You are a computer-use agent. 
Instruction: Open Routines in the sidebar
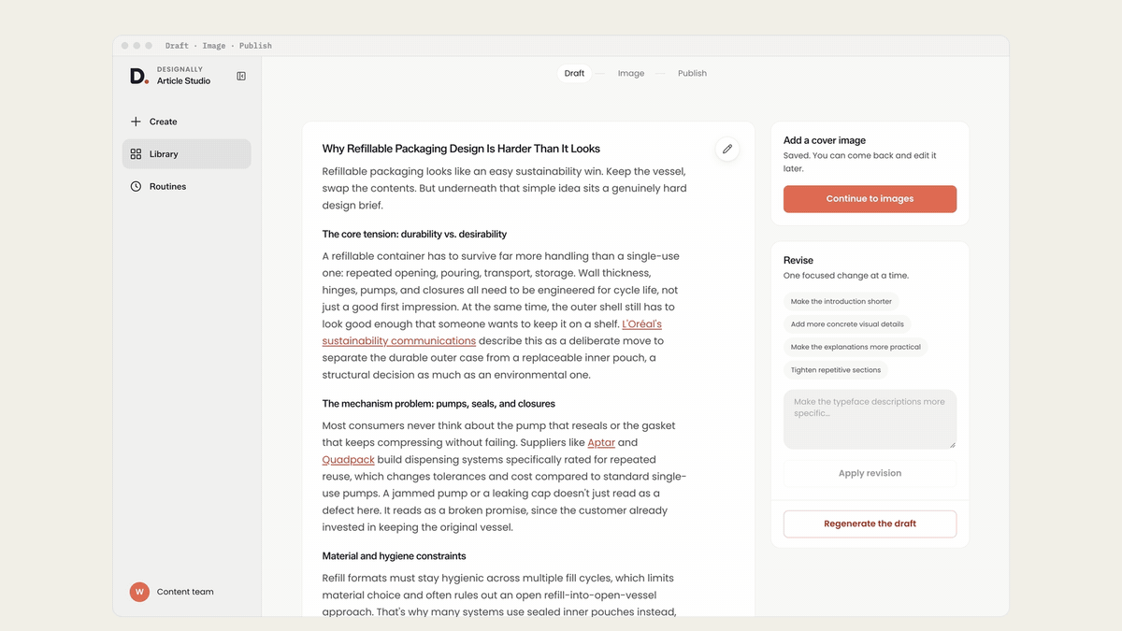pyautogui.click(x=187, y=187)
